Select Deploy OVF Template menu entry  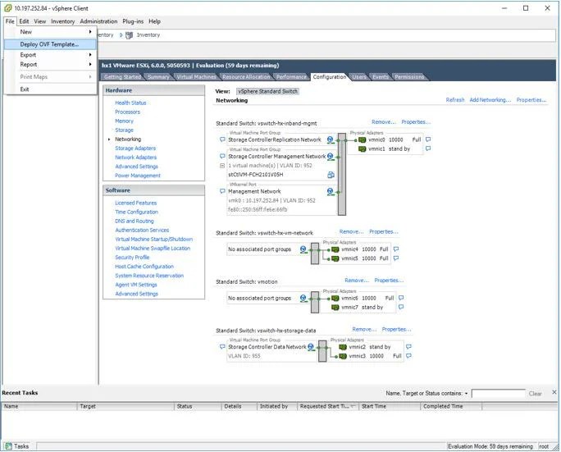tap(51, 44)
